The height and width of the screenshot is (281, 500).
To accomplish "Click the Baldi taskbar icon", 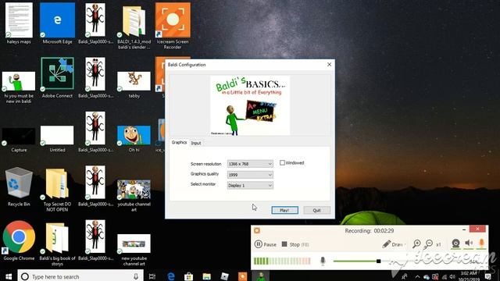I will click(260, 276).
